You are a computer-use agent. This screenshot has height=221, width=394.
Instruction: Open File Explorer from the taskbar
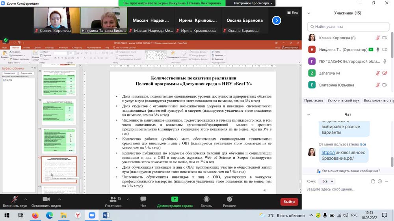point(63,215)
